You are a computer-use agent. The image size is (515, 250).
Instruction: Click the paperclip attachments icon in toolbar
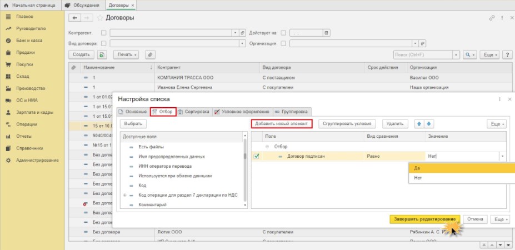click(149, 55)
